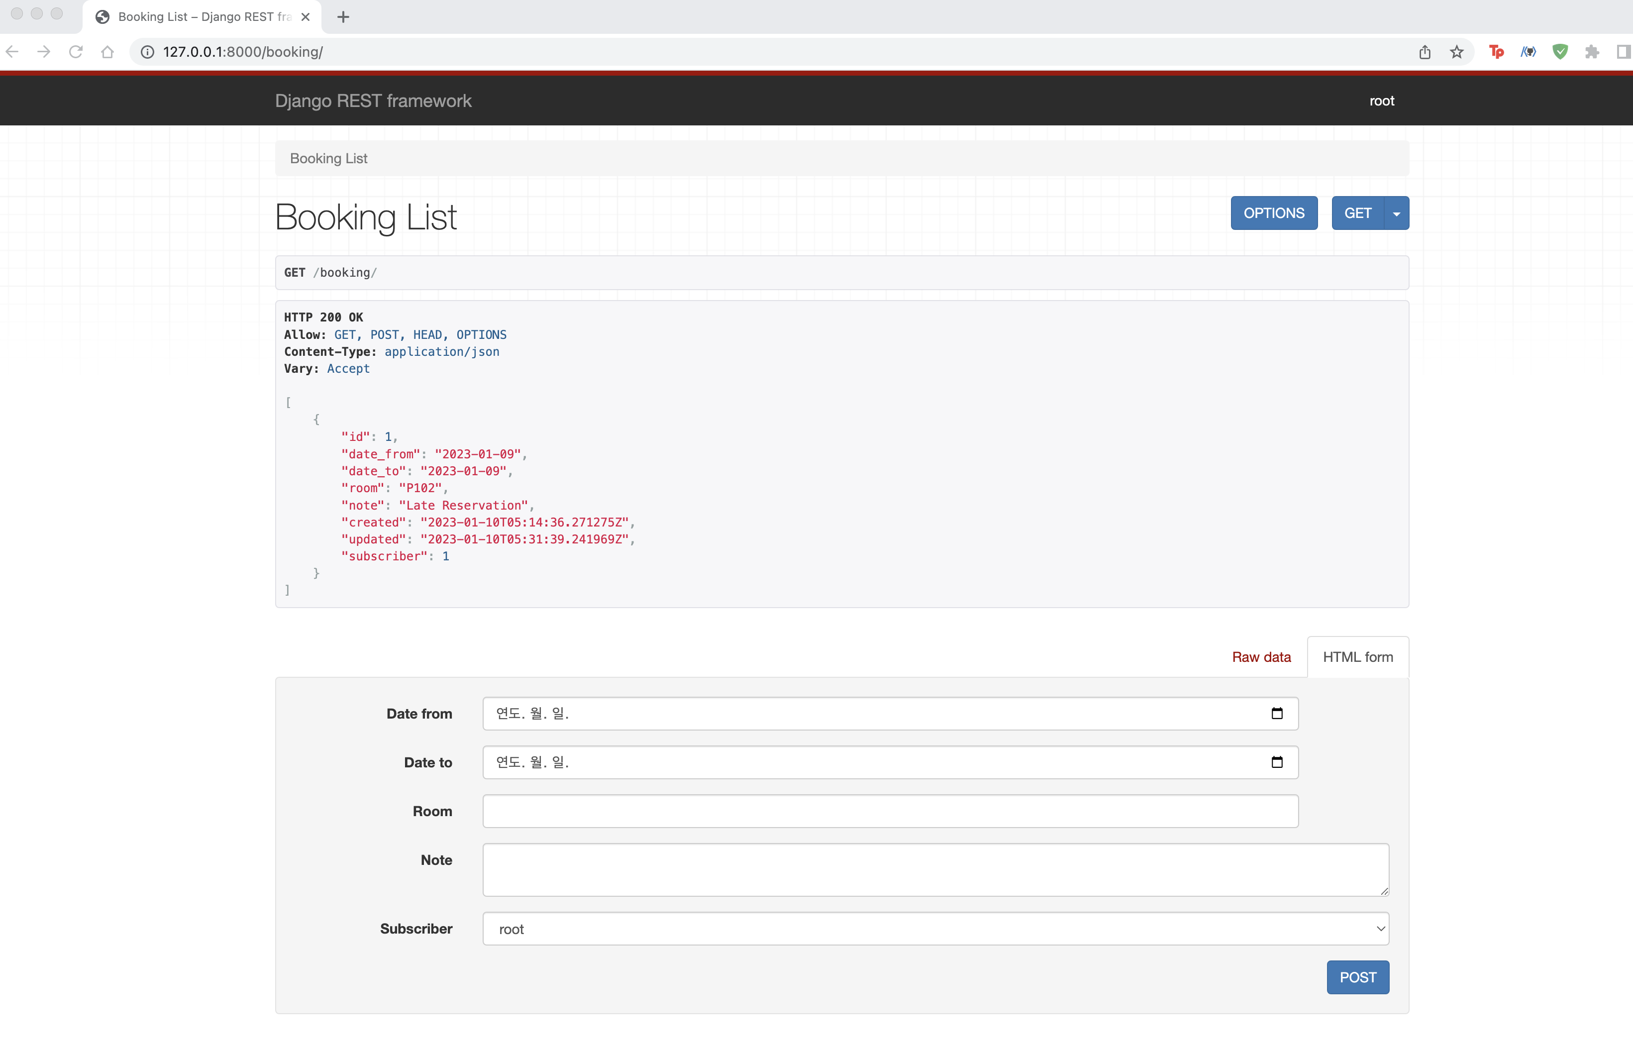Open the Subscriber select dropdown
Screen dimensions: 1633x1055
[935, 929]
